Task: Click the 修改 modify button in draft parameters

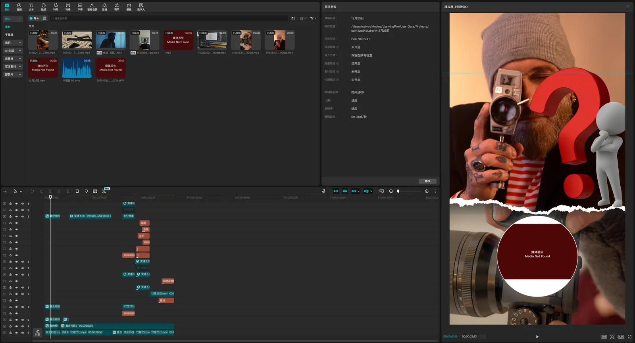Action: tap(427, 181)
